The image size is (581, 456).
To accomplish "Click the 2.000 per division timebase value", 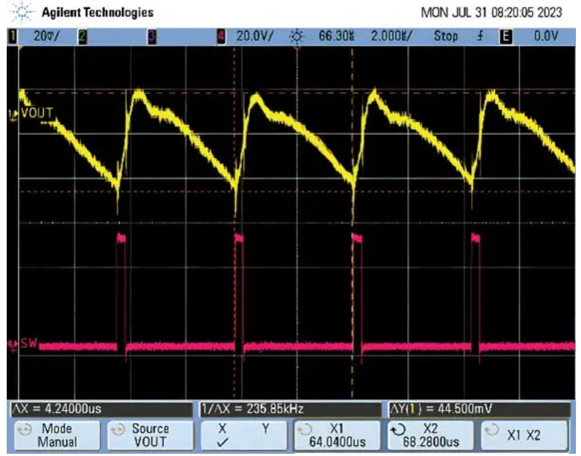I will [x=391, y=36].
